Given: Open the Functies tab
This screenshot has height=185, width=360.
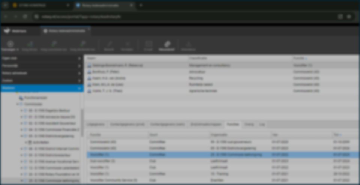Looking at the screenshot, I should coord(233,125).
